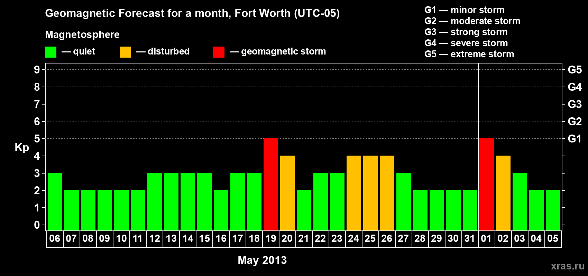Viewport: 588px width, 276px height.
Task: Click the 'G3 — strong storm' legend line
Action: (466, 32)
